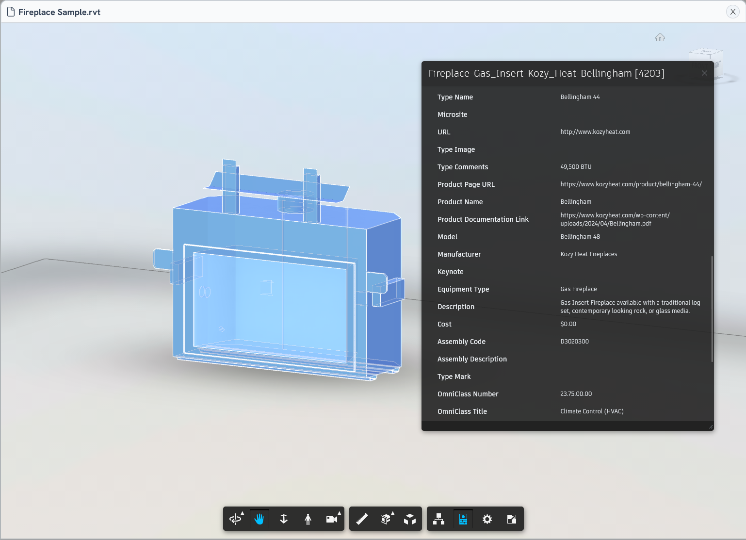Viewport: 746px width, 540px height.
Task: Click the 'Keynote' property label
Action: 451,272
